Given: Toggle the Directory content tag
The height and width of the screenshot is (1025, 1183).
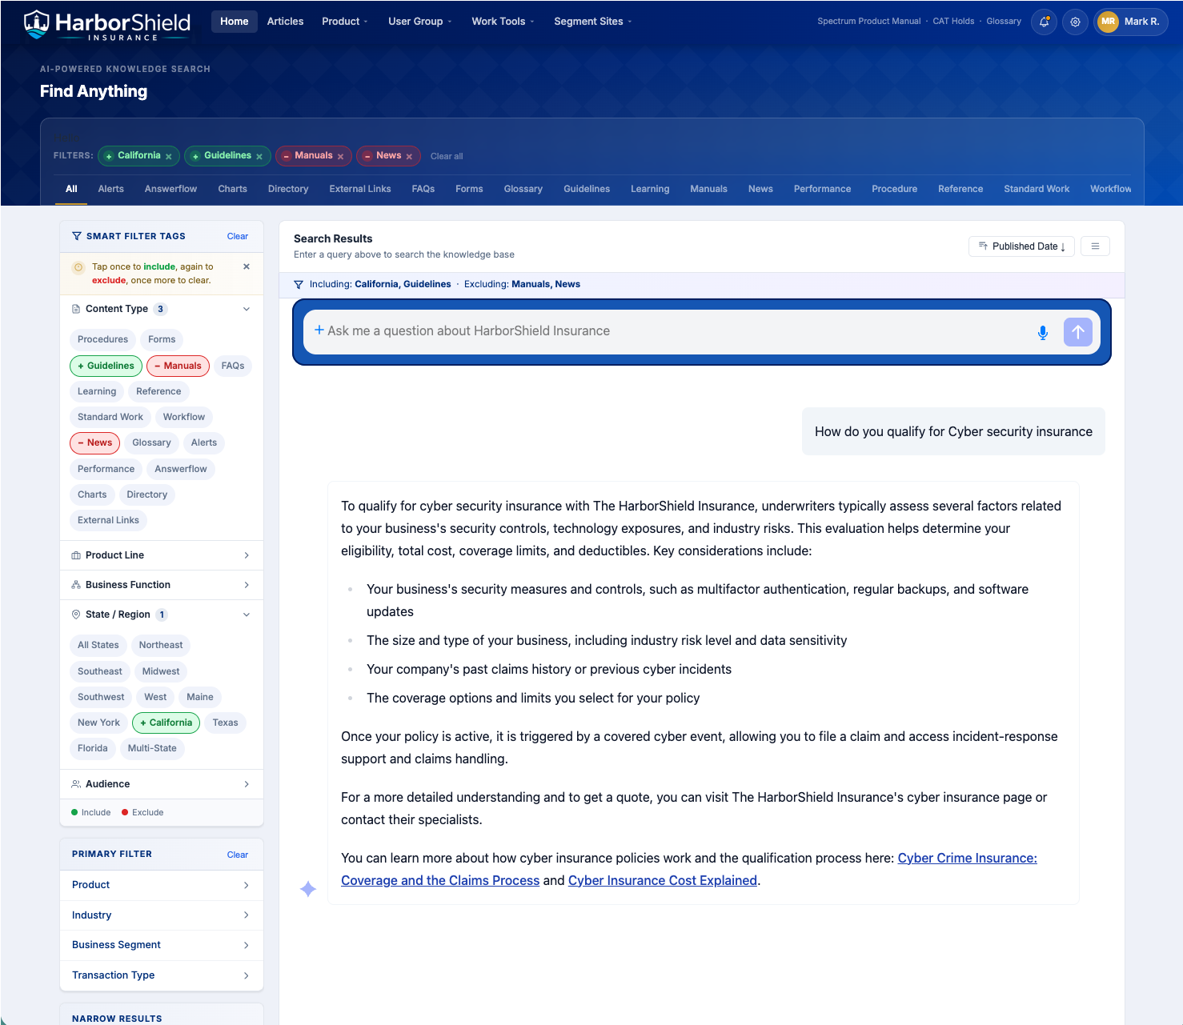Looking at the screenshot, I should 146,494.
